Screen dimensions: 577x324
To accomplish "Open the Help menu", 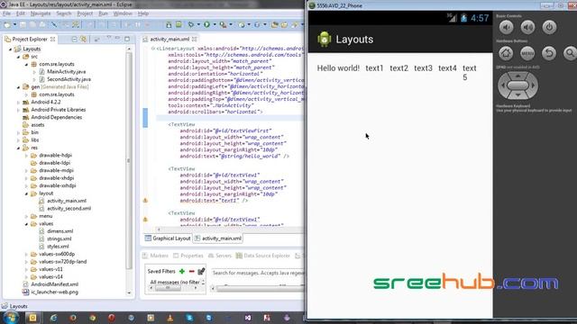I will (x=143, y=13).
